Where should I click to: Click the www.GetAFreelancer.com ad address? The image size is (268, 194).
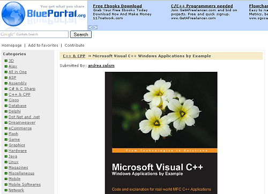click(x=193, y=18)
